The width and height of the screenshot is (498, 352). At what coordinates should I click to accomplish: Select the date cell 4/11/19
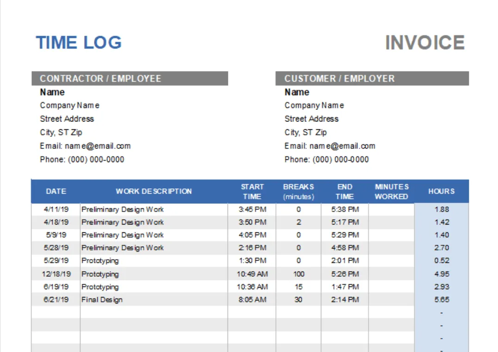(56, 209)
